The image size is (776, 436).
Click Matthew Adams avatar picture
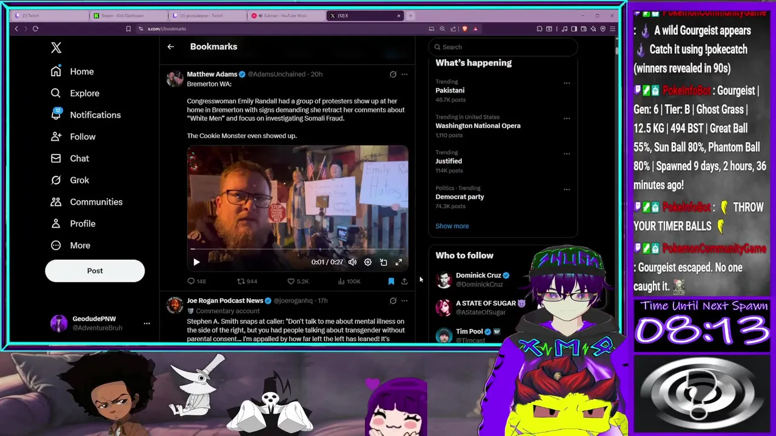(x=175, y=79)
